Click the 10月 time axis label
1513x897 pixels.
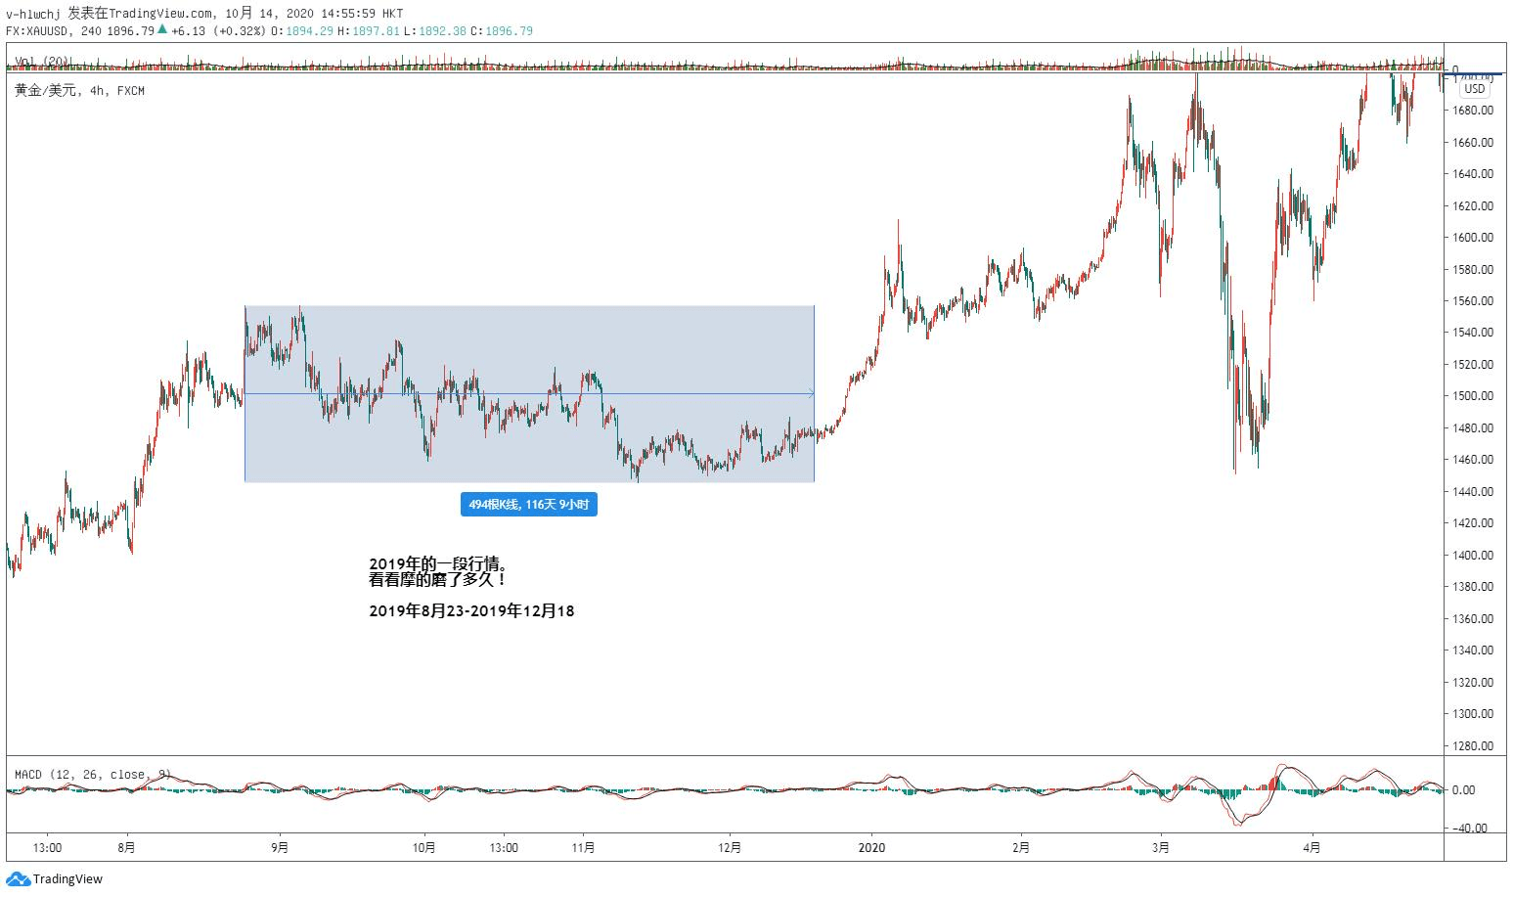pyautogui.click(x=424, y=848)
